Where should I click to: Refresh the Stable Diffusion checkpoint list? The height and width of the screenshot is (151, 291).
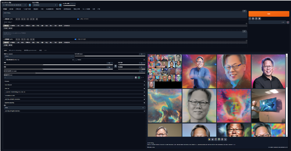point(30,5)
